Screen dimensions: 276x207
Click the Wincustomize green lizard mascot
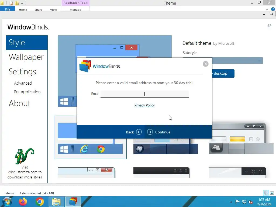24,156
